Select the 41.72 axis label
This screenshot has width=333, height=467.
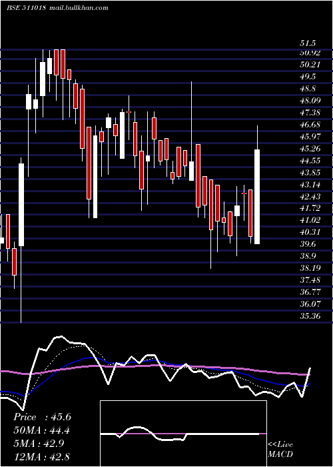(x=310, y=208)
